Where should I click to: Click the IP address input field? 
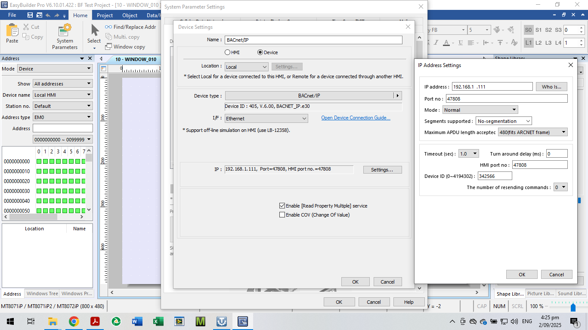pos(492,87)
